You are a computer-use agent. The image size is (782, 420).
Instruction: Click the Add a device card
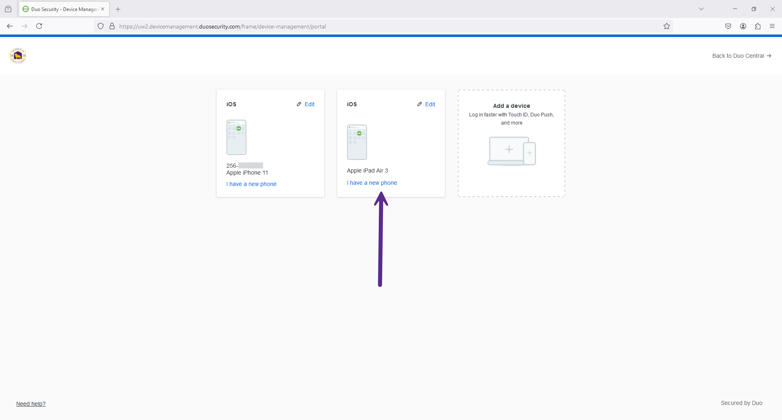point(511,143)
